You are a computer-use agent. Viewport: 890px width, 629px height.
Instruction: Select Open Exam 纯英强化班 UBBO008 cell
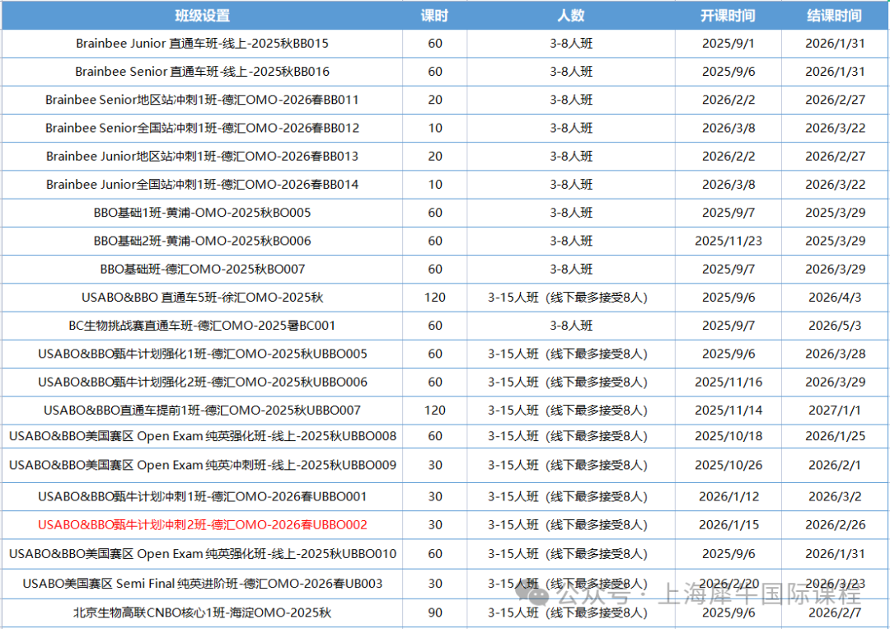coord(202,436)
